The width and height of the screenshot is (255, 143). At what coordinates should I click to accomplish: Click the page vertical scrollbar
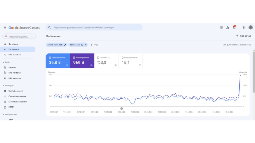click(254, 72)
